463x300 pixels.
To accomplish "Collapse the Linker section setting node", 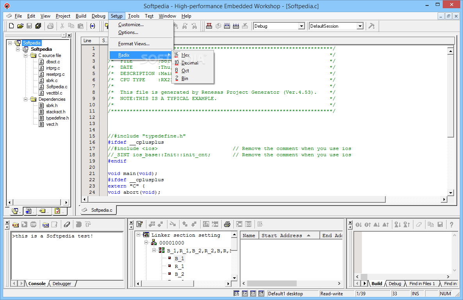I will [138, 235].
